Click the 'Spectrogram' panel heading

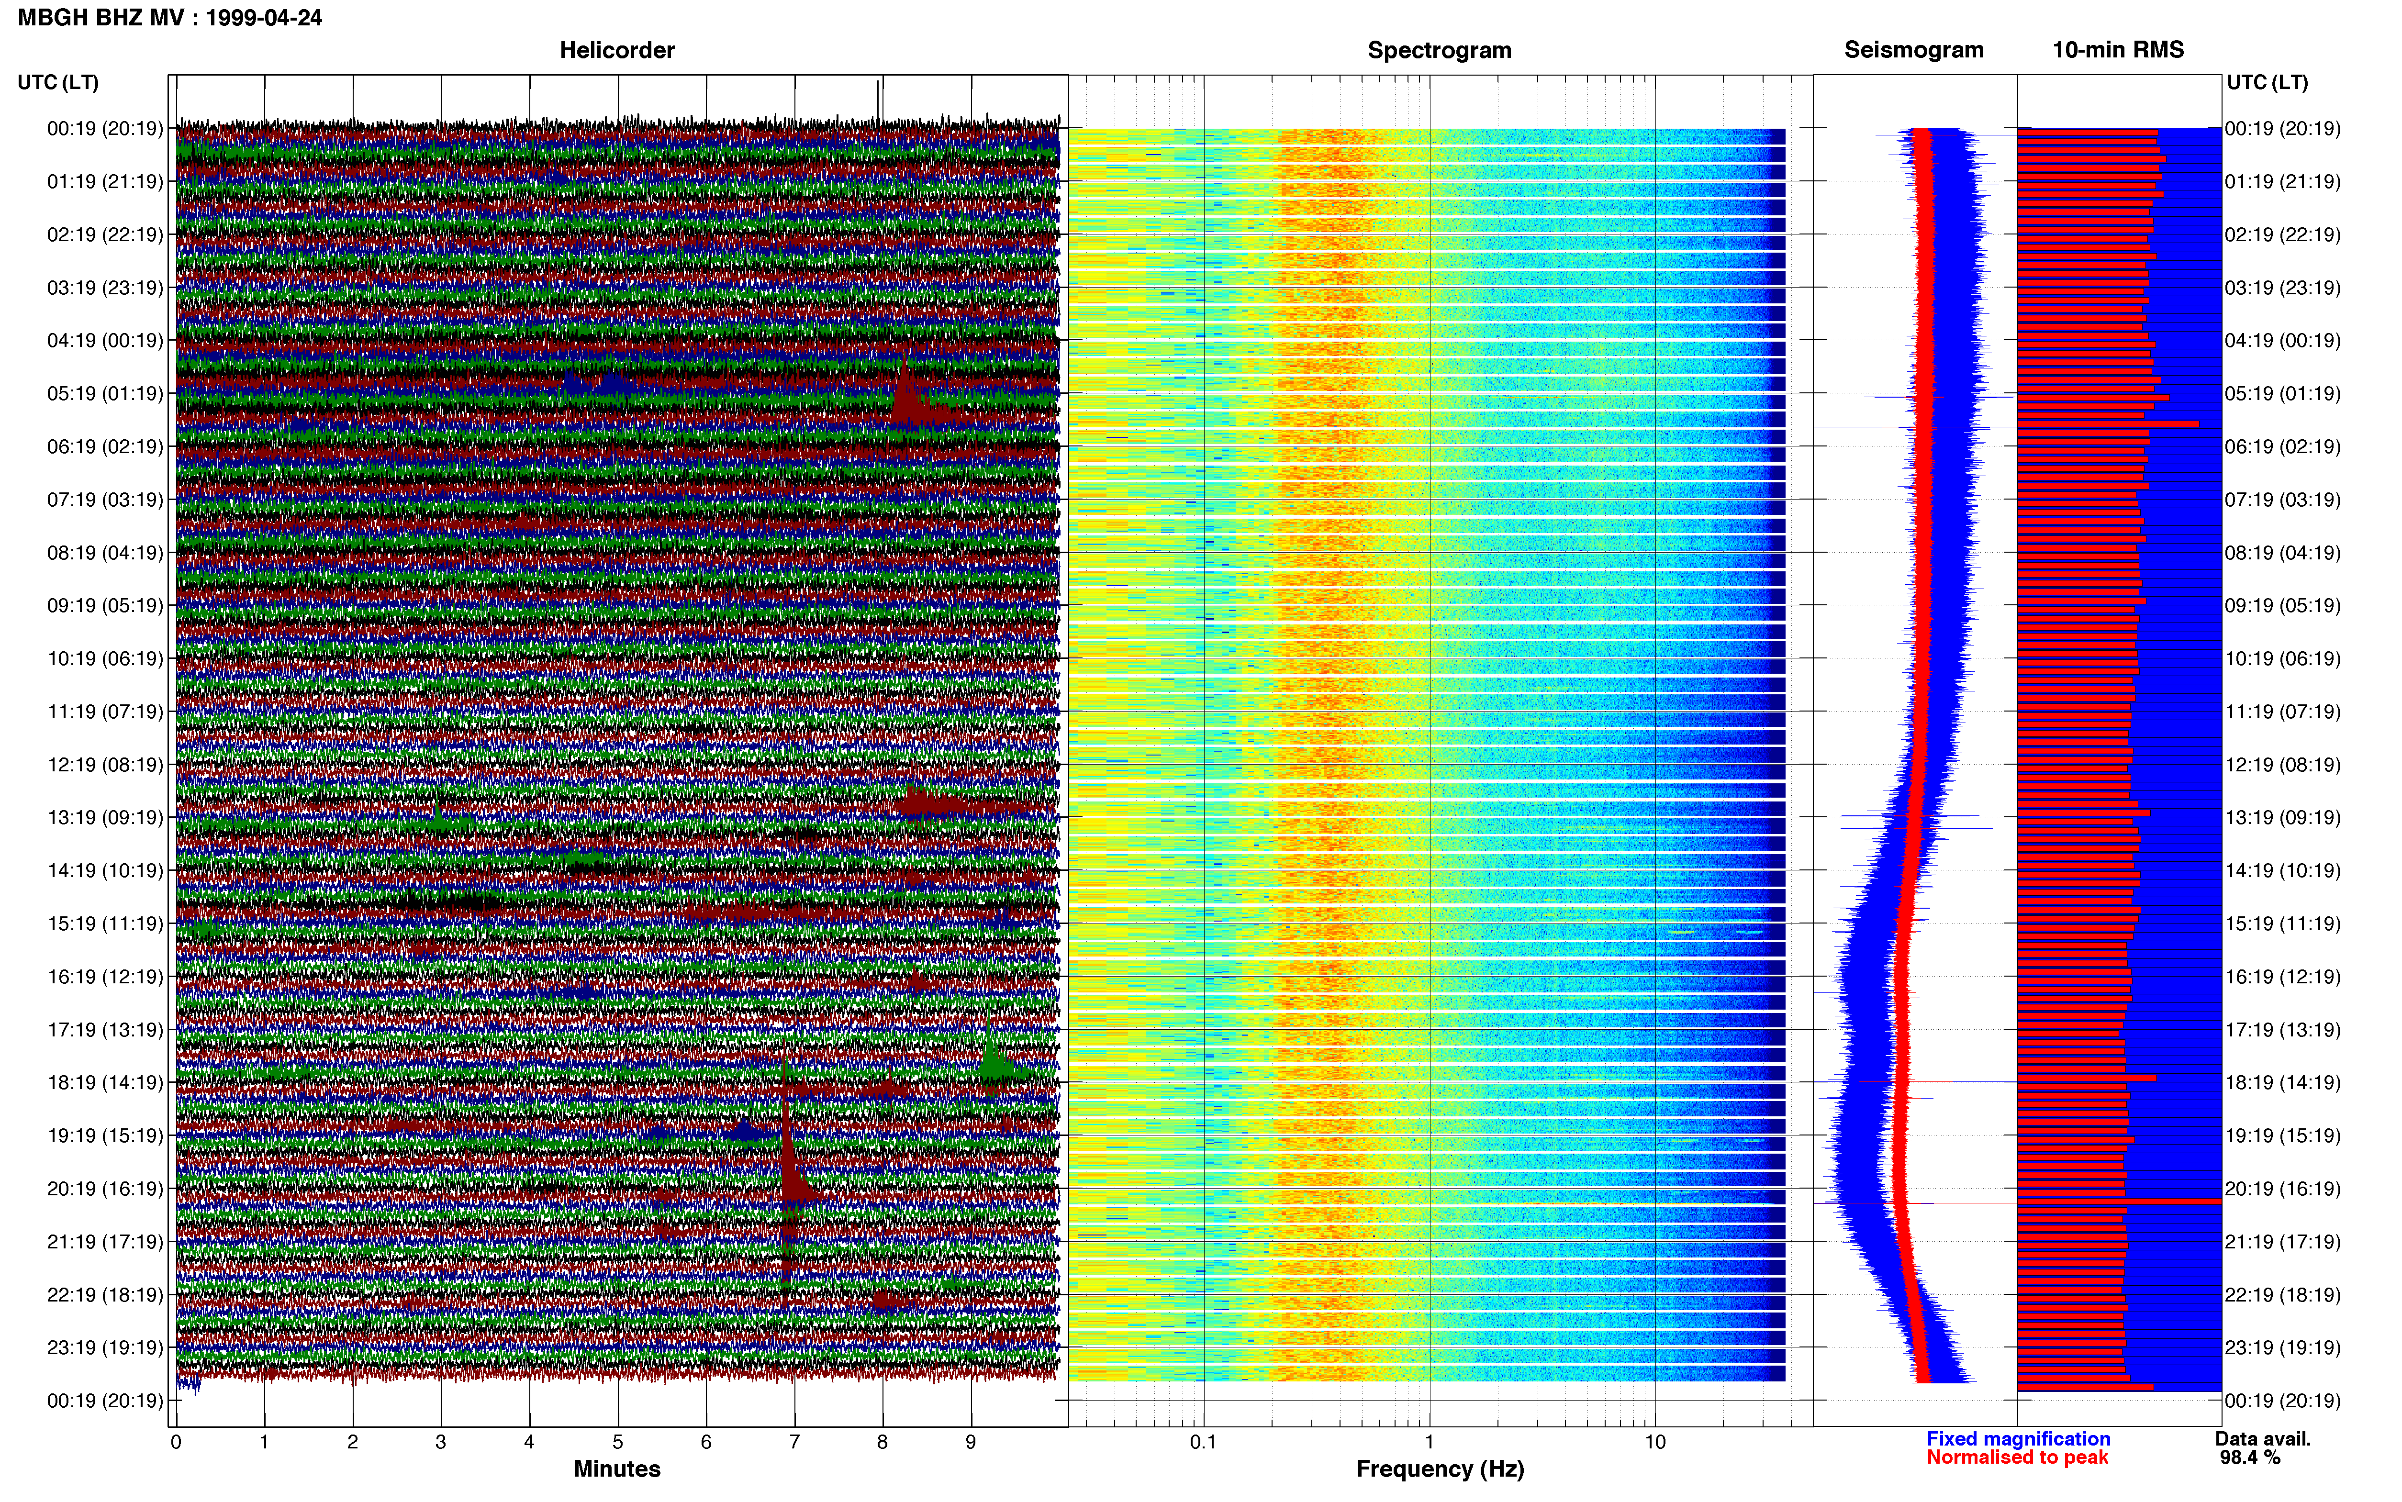(1440, 50)
